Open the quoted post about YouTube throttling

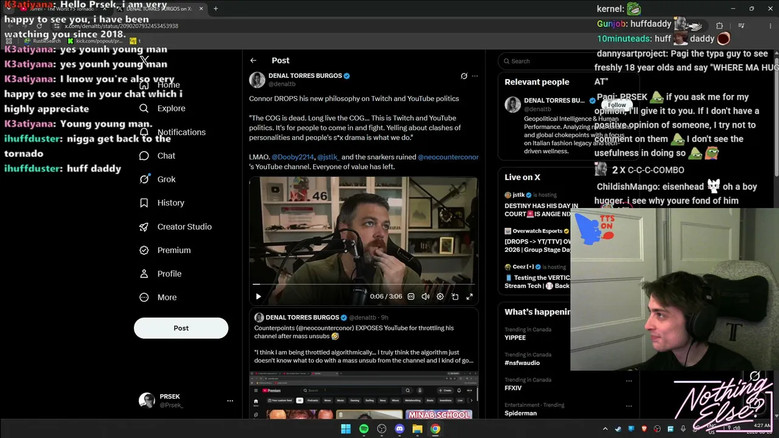click(364, 364)
